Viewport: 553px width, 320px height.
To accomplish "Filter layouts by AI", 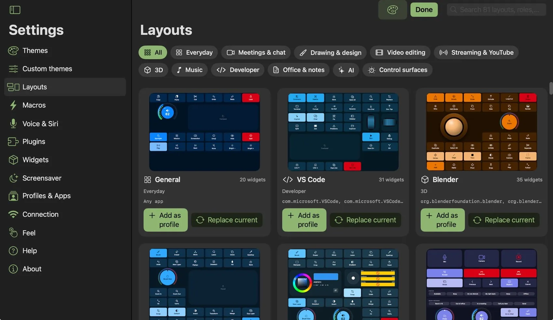I will point(346,70).
